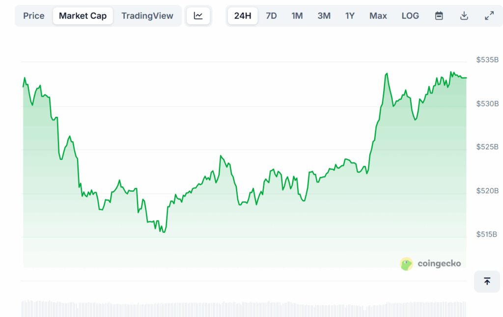Switch chart range to 7D

[x=271, y=16]
